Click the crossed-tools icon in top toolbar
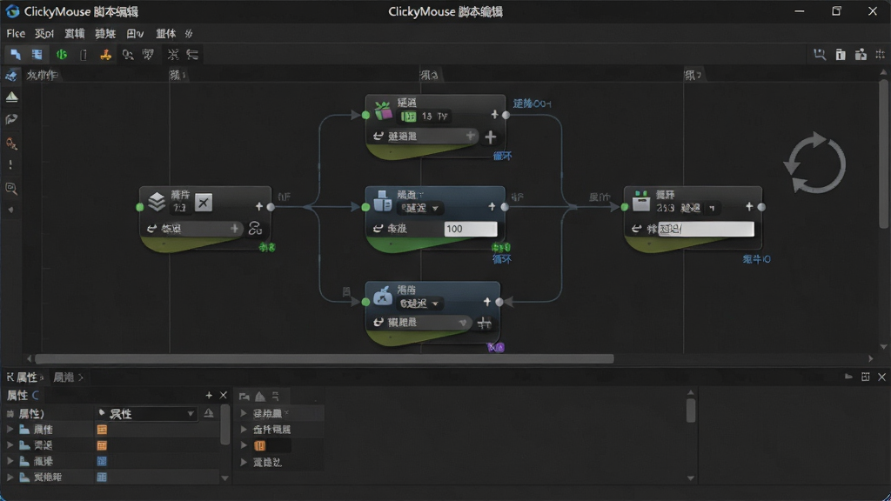The width and height of the screenshot is (891, 501). tap(173, 55)
